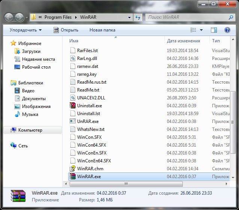Toggle the preview pane
The image size is (239, 210).
click(x=214, y=30)
